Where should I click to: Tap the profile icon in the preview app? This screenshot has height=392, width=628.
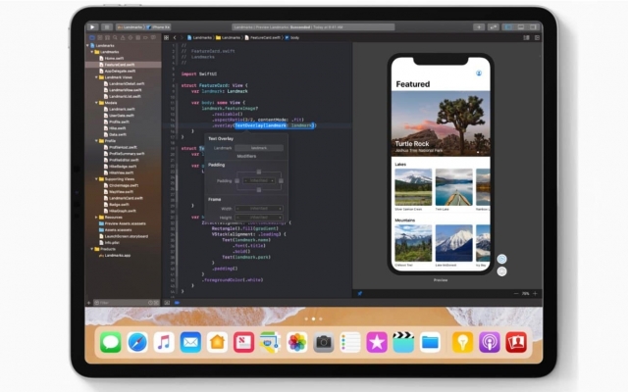coord(479,73)
